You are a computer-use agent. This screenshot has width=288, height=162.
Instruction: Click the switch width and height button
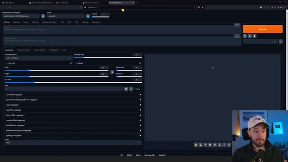(112, 72)
